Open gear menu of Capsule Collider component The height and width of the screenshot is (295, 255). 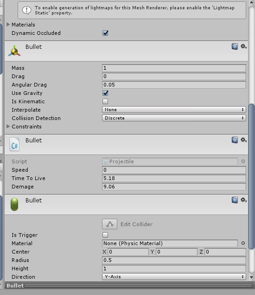click(x=243, y=200)
